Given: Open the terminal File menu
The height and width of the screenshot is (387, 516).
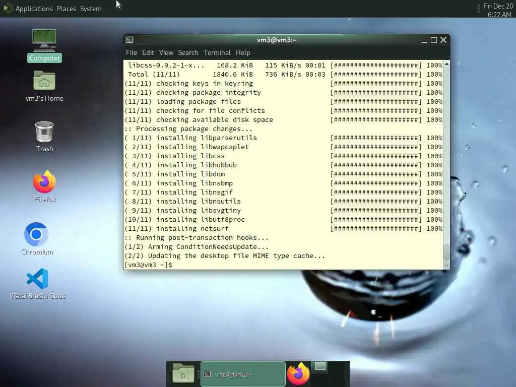Looking at the screenshot, I should [132, 52].
